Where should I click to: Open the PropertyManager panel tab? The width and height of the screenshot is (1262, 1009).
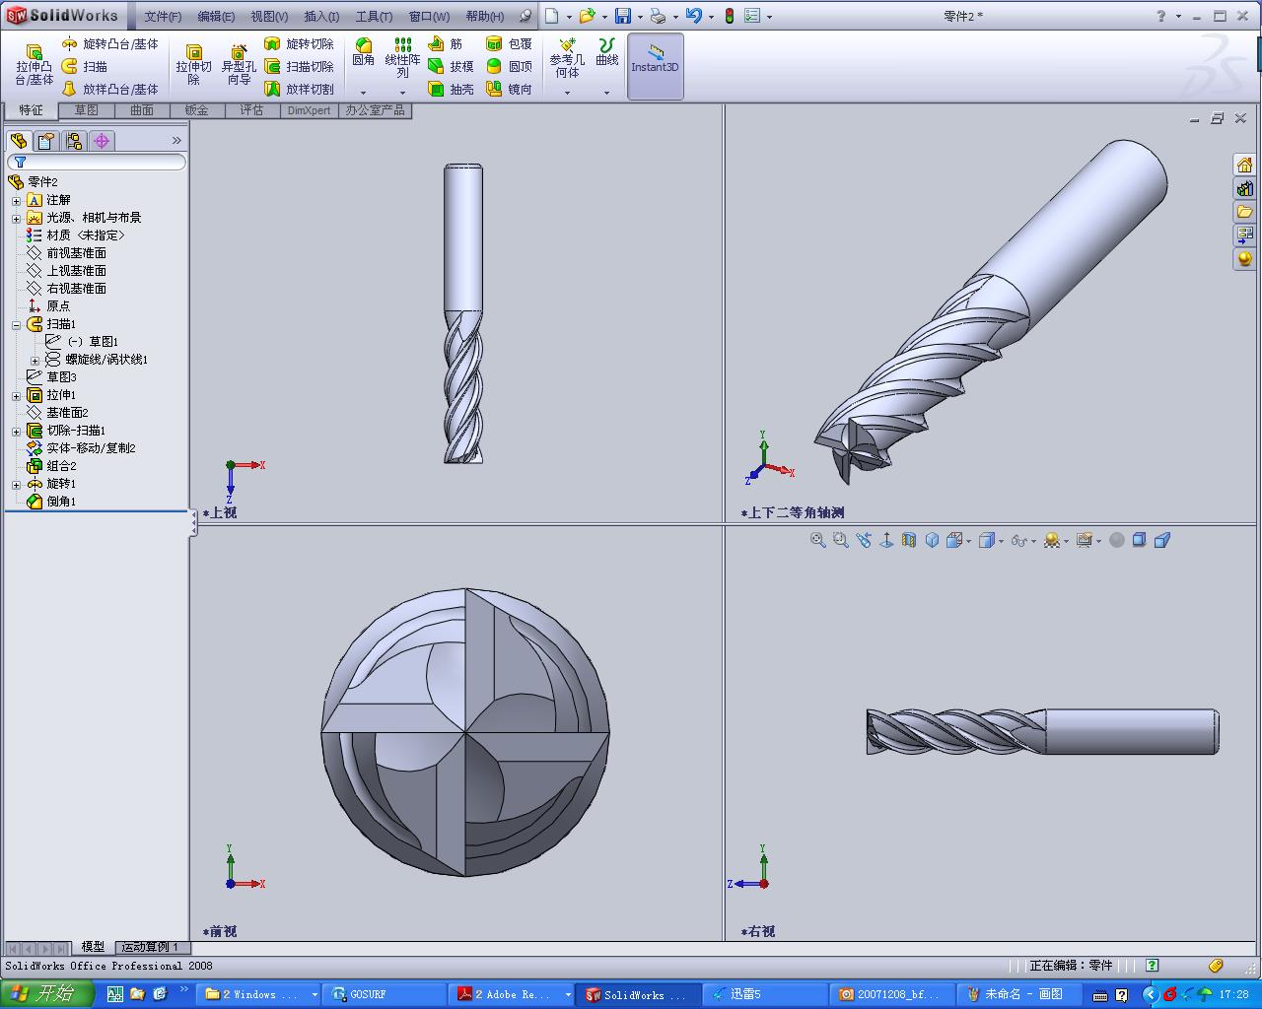click(46, 141)
